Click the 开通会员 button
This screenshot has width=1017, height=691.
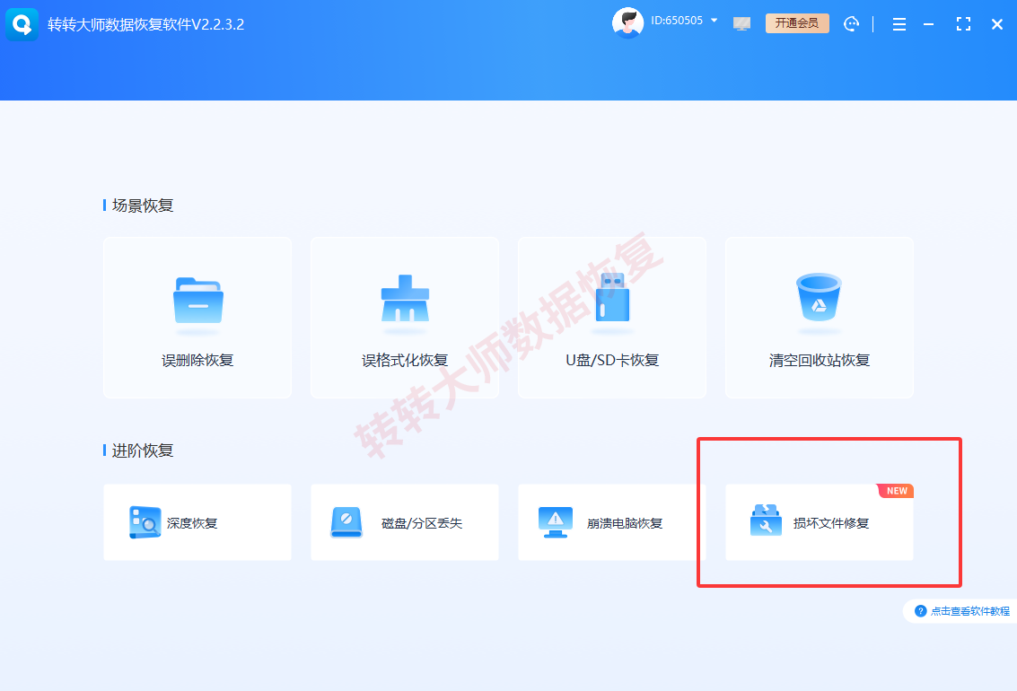(797, 23)
